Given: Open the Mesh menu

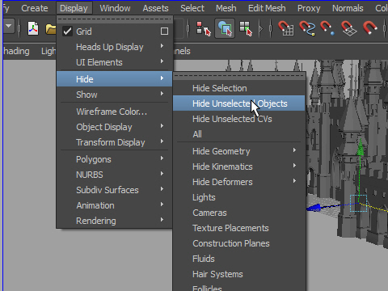Looking at the screenshot, I should pos(226,8).
